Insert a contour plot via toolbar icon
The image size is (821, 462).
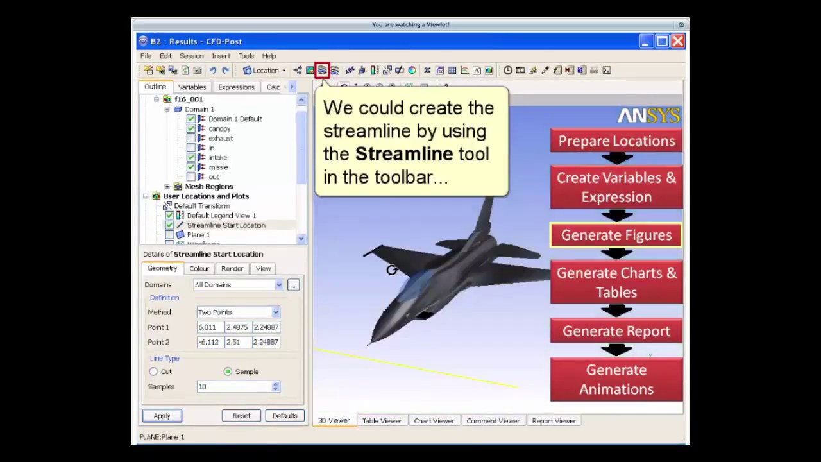(310, 71)
